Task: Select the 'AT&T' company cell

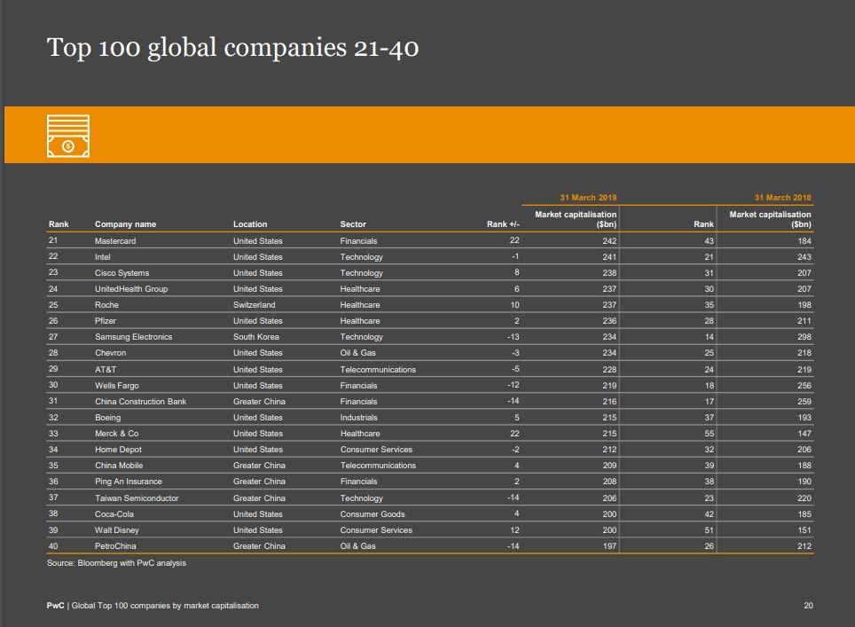Action: (106, 369)
